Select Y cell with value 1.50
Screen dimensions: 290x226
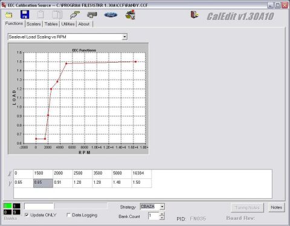point(141,183)
